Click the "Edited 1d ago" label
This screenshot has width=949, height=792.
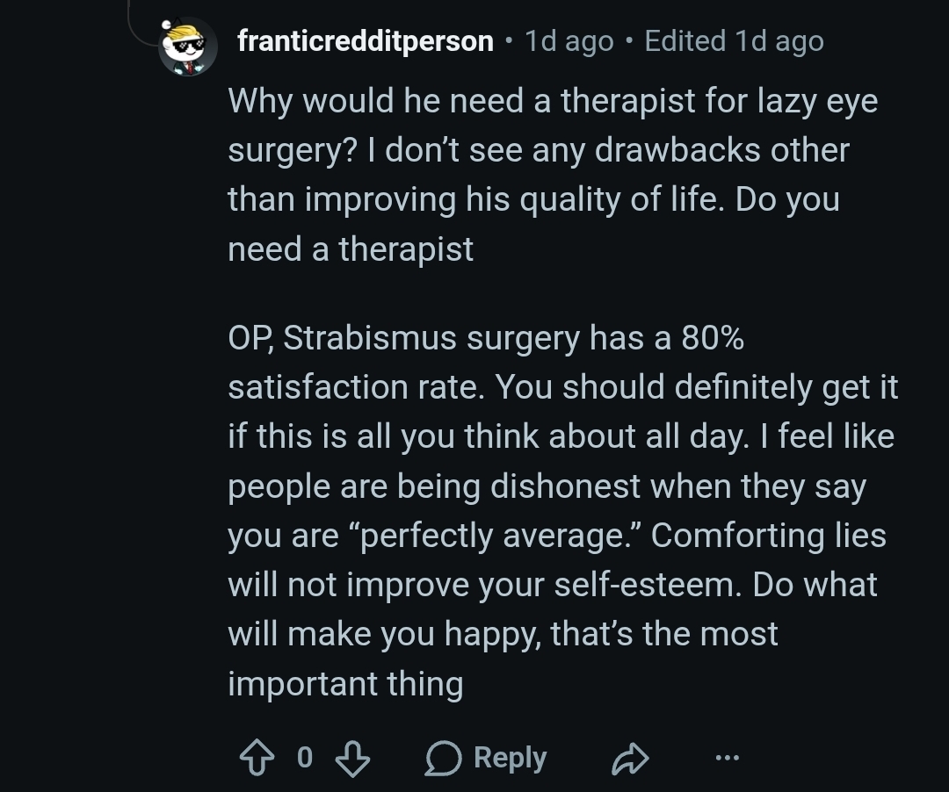(734, 41)
